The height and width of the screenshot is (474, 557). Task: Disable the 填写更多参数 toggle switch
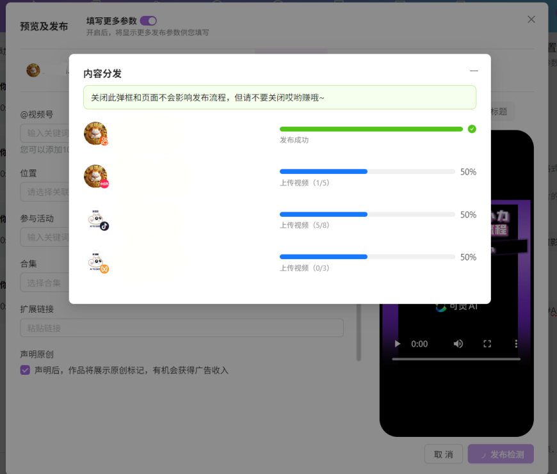[148, 20]
